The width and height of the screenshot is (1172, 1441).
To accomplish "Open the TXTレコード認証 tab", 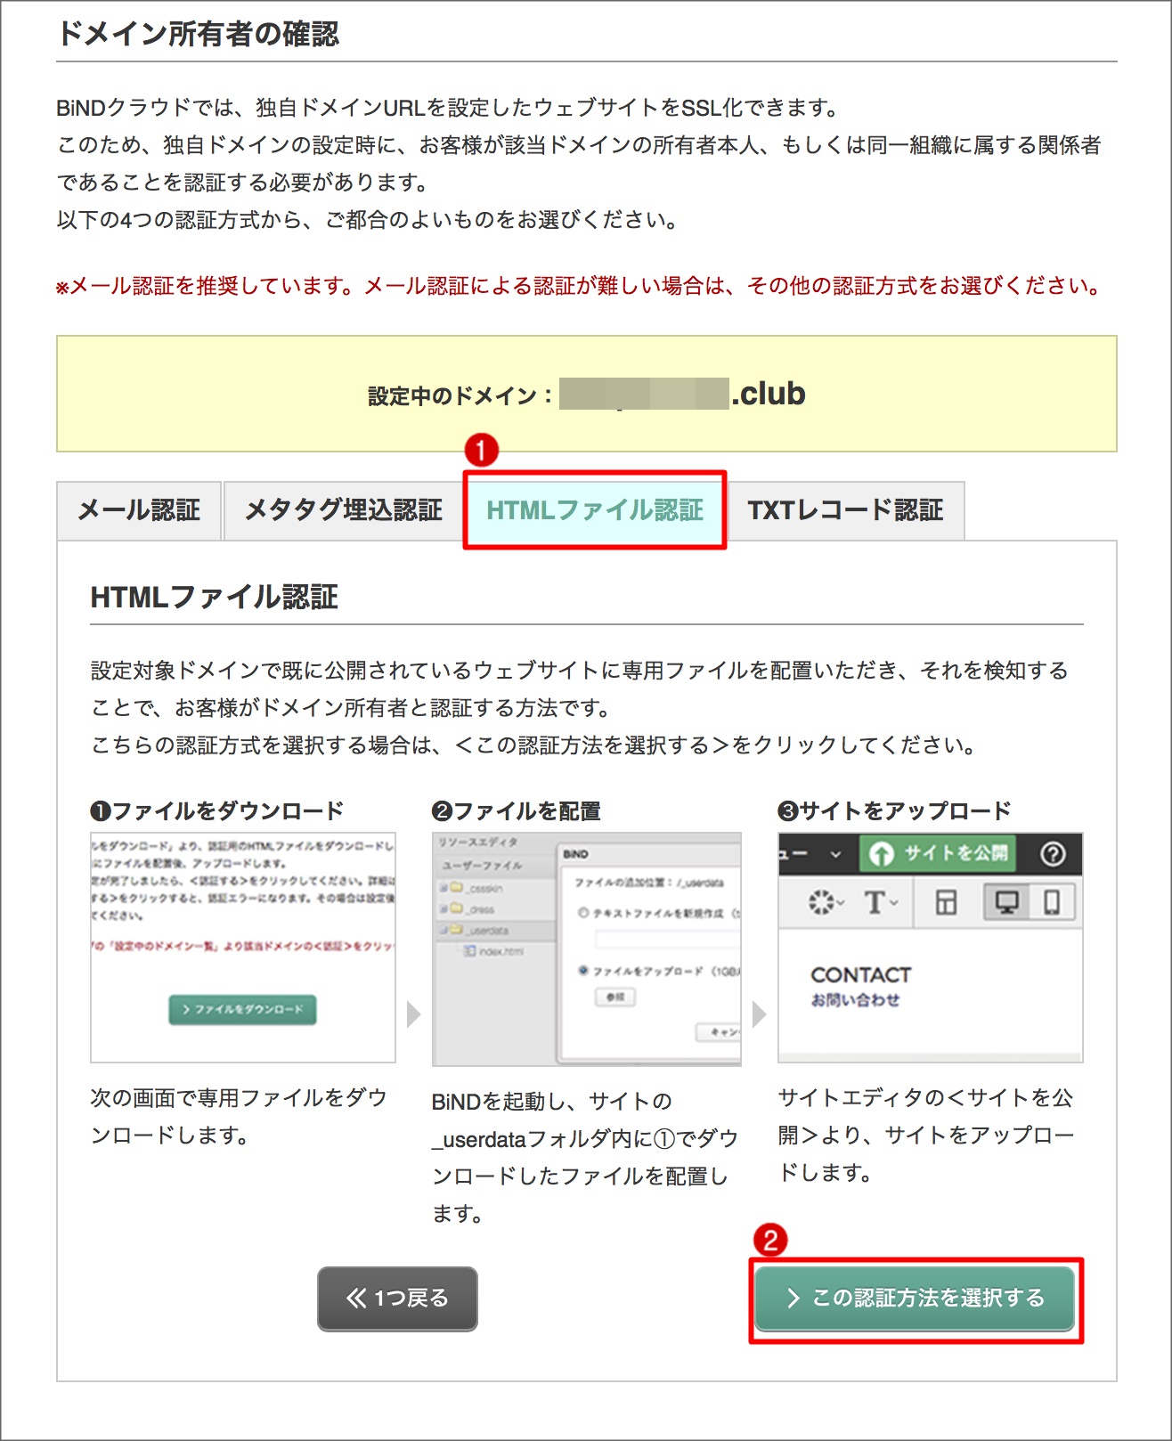I will tap(845, 510).
